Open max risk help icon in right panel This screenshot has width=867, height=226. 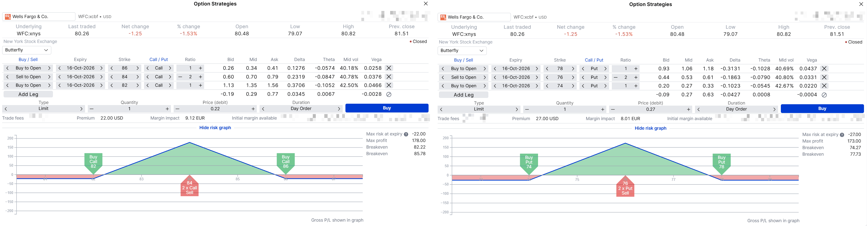pos(842,135)
